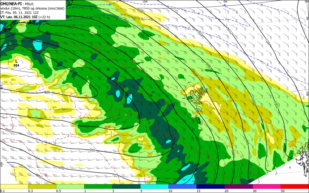Select the purple 20–30 legend swatch
Viewport: 309px width, 193px height.
(x=239, y=187)
